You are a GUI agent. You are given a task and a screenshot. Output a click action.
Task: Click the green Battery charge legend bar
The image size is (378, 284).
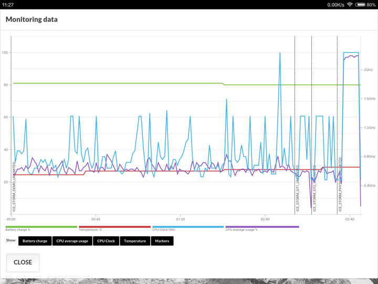pos(41,227)
